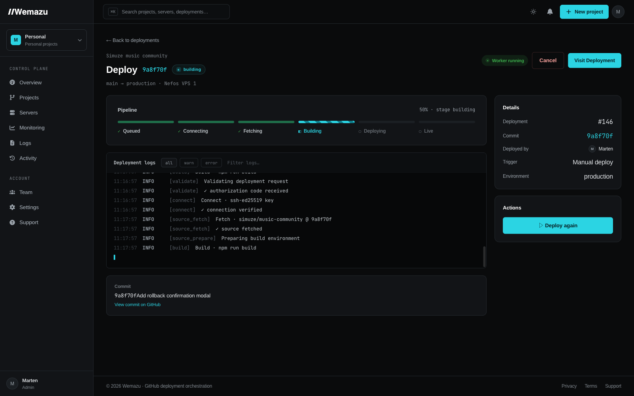Click the Connecting progress bar segment

point(206,122)
